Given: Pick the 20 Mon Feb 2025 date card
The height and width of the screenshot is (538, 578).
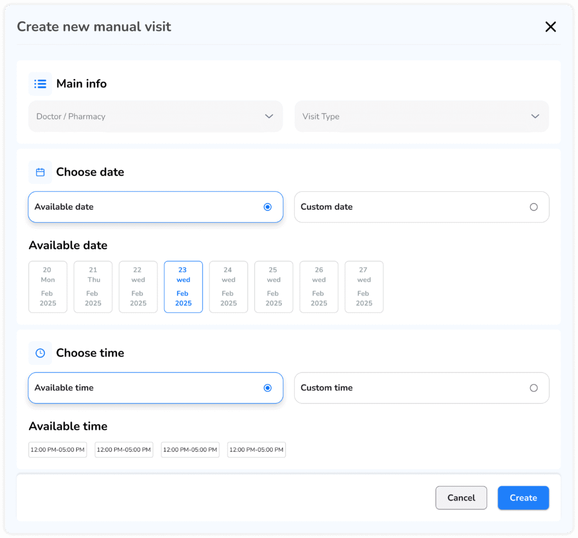Looking at the screenshot, I should pos(48,286).
